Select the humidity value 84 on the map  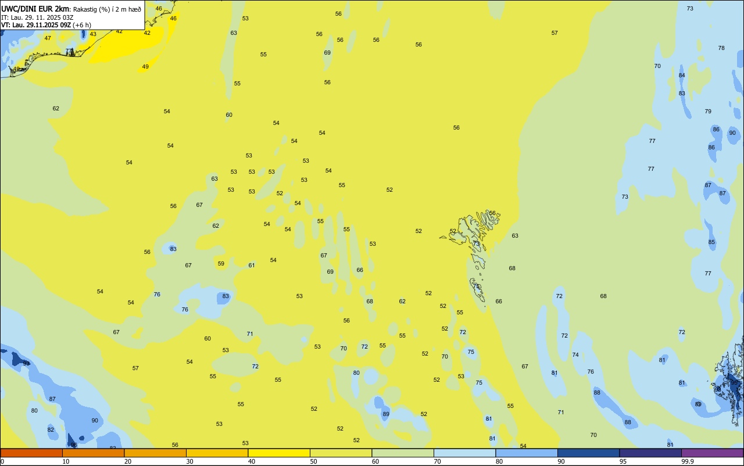[x=682, y=76]
